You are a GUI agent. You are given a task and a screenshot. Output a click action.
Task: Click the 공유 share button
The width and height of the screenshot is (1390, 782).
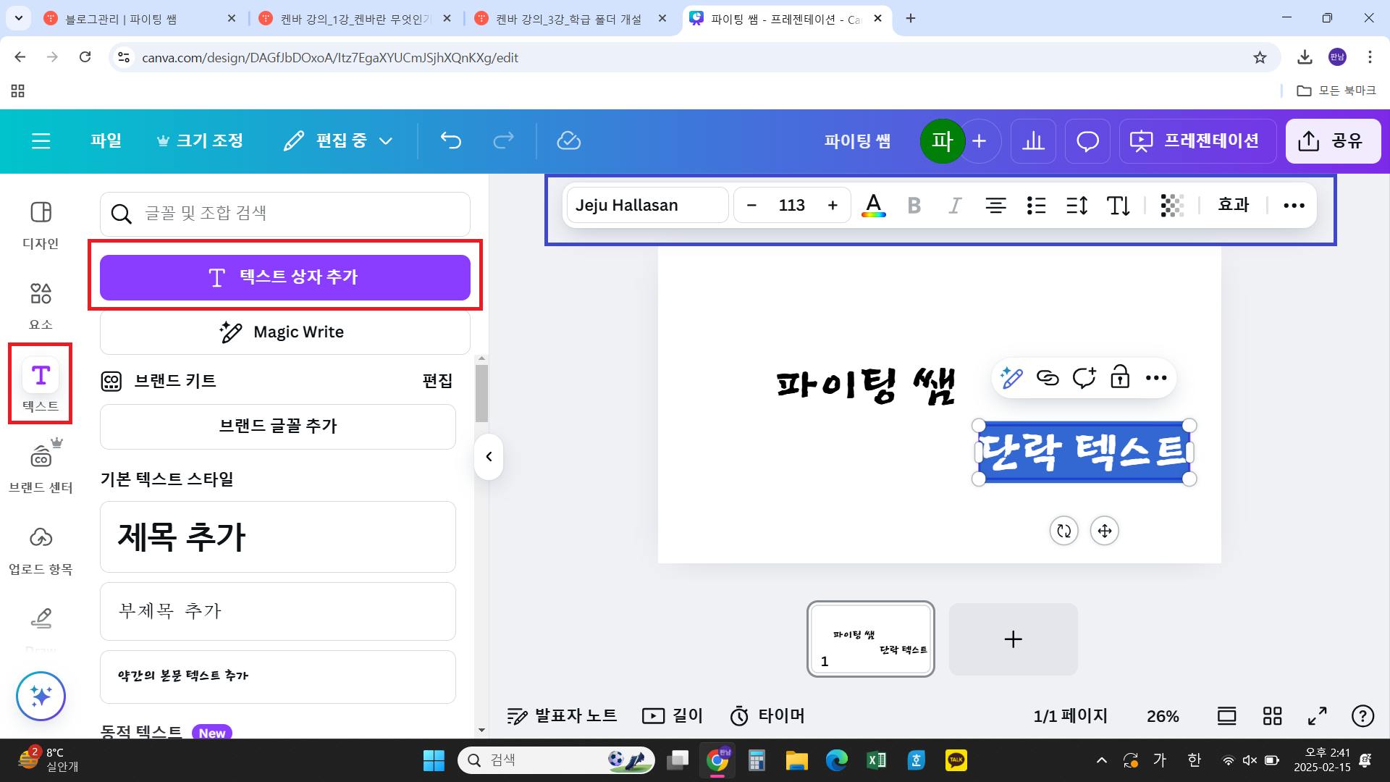(1333, 140)
